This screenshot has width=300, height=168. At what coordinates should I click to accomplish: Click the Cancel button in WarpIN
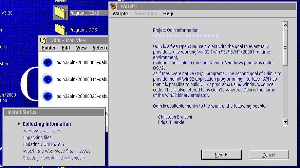pyautogui.click(x=269, y=155)
